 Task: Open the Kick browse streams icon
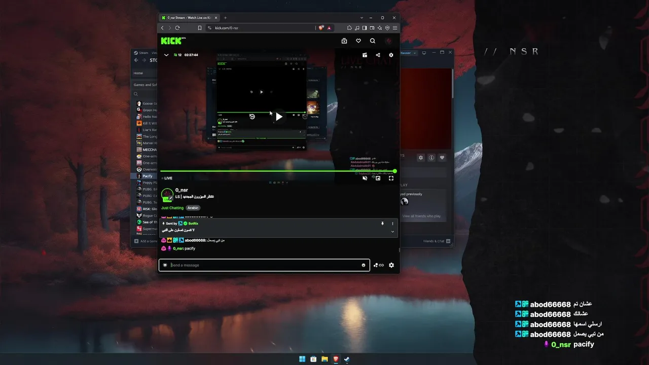[344, 41]
